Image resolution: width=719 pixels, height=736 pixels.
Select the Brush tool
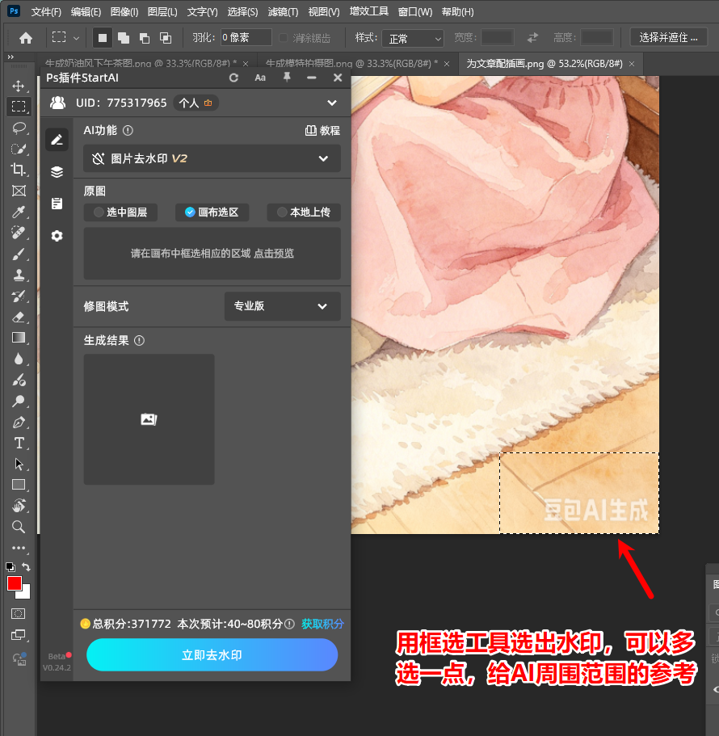click(x=19, y=254)
